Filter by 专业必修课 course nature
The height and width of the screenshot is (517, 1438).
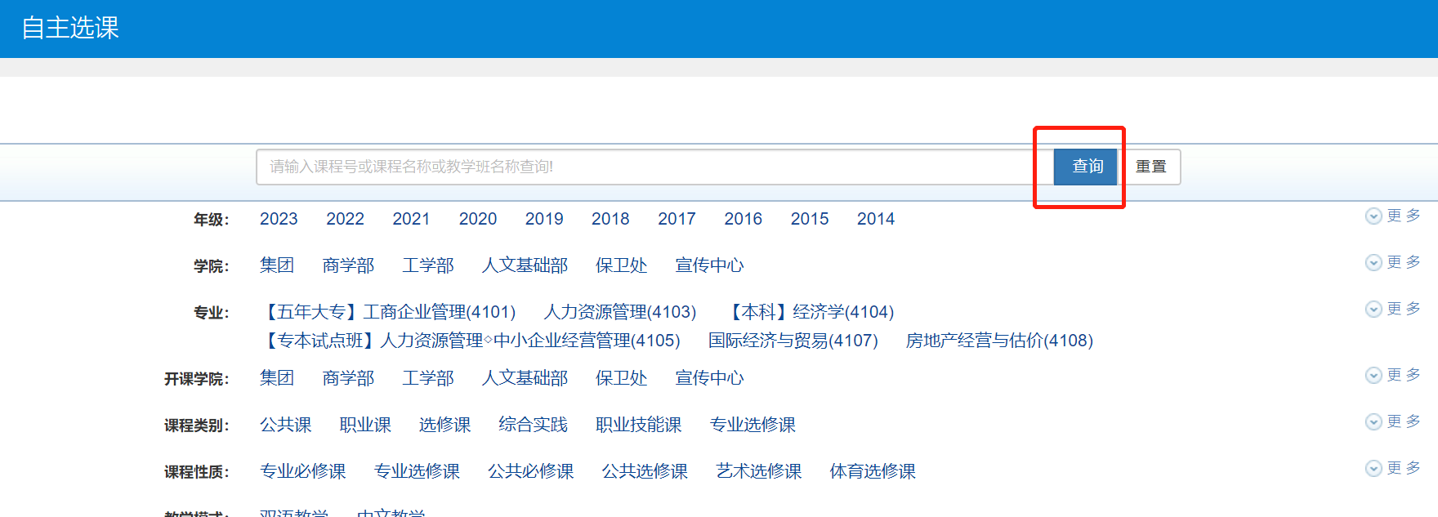[302, 471]
